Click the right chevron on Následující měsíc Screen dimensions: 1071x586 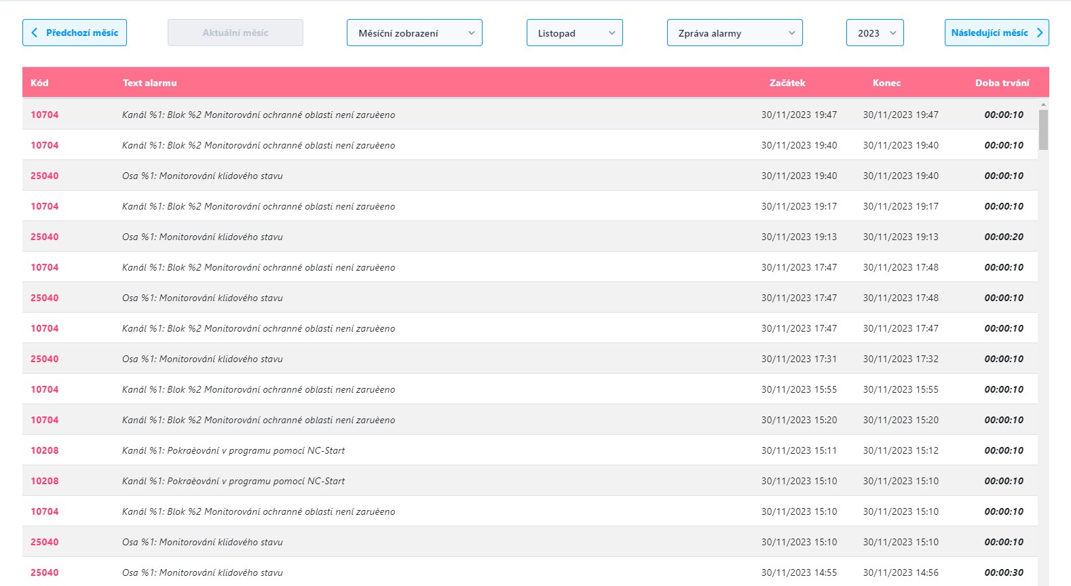[1039, 33]
